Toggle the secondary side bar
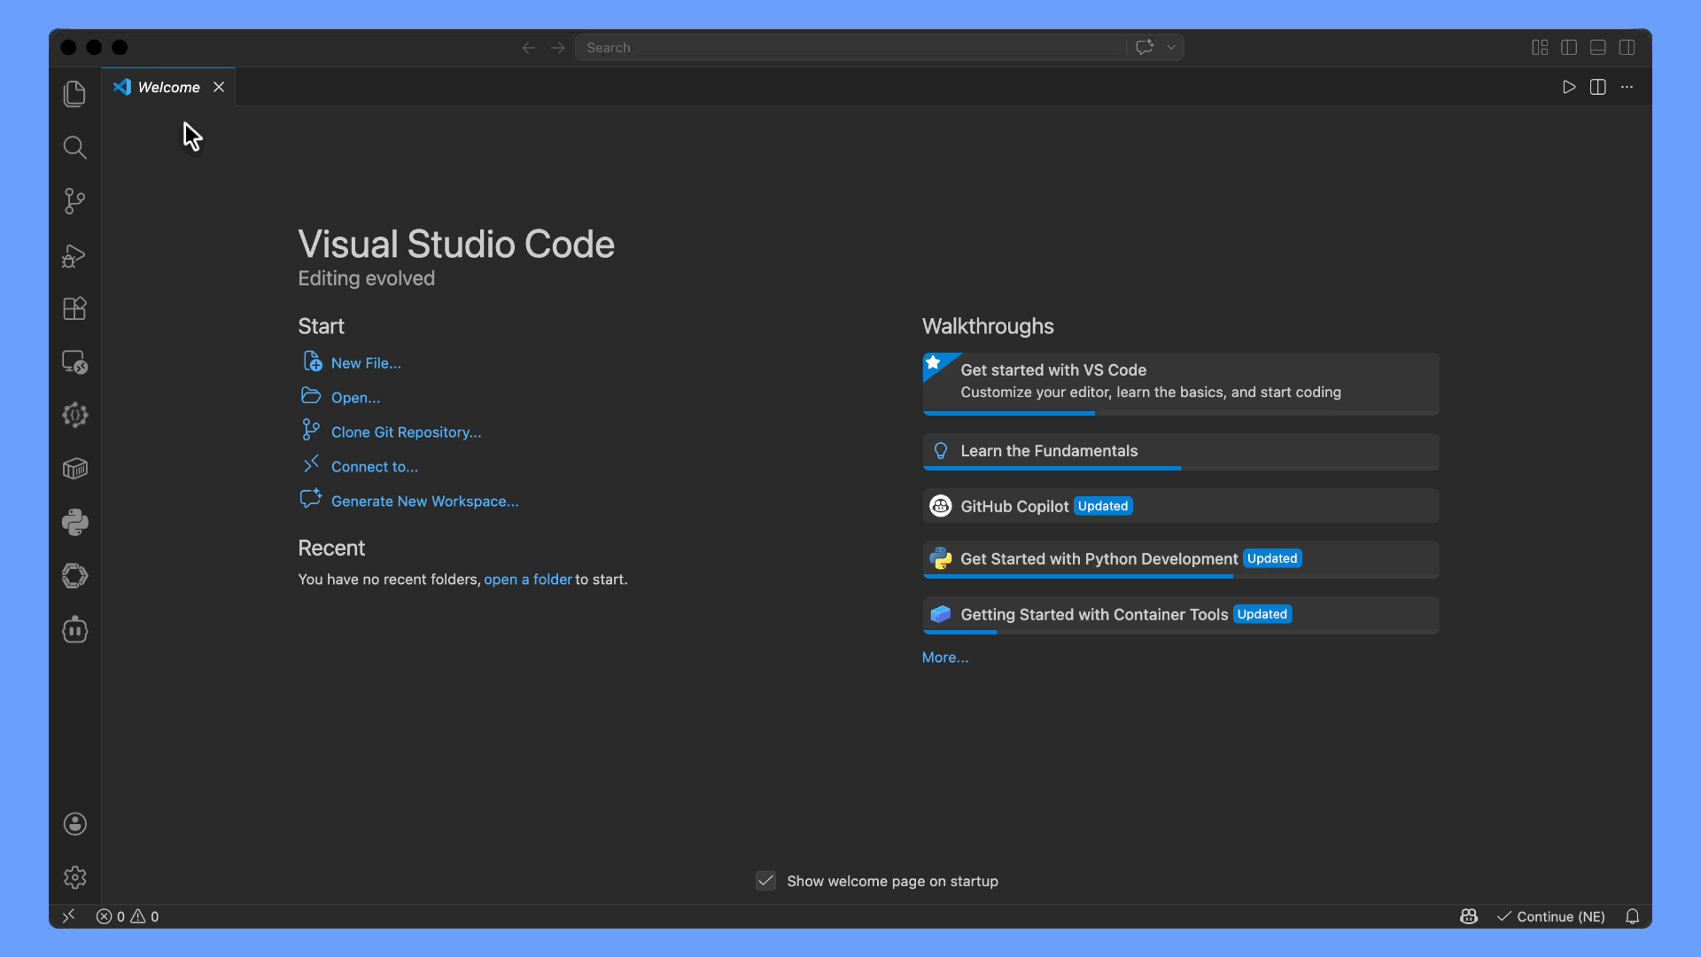This screenshot has width=1701, height=957. (x=1627, y=48)
